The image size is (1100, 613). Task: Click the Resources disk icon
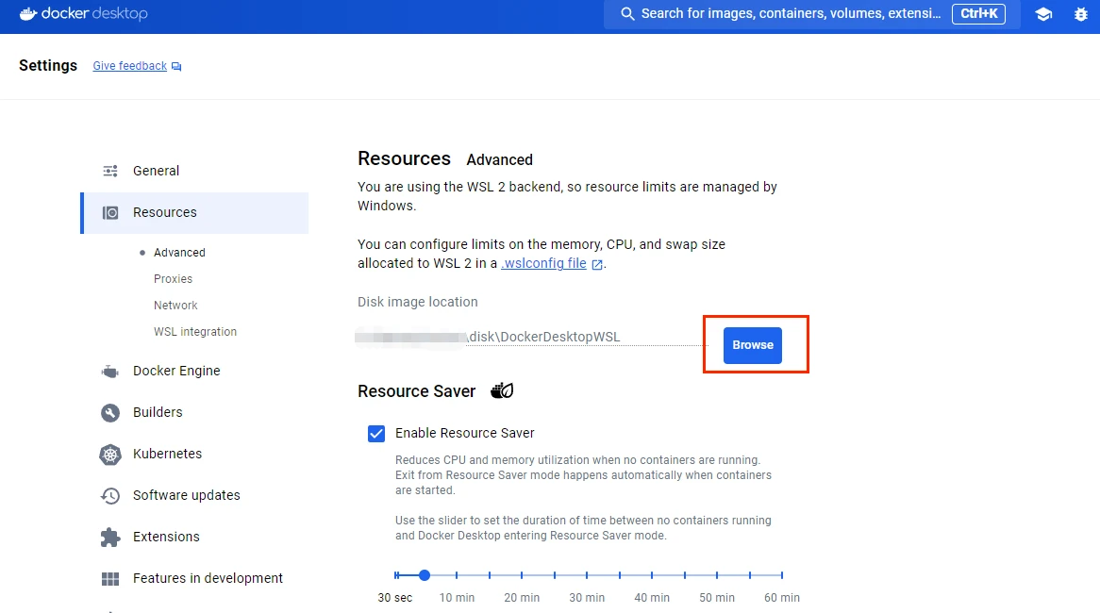coord(110,212)
